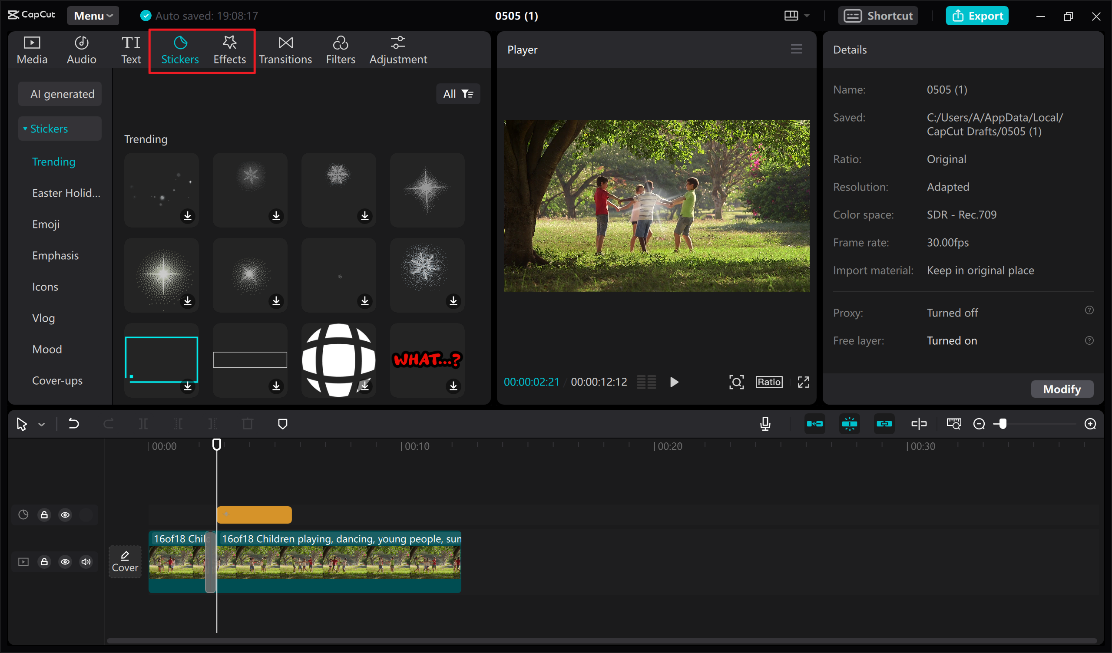Click the player hamburger menu icon
Viewport: 1112px width, 653px height.
(x=796, y=49)
